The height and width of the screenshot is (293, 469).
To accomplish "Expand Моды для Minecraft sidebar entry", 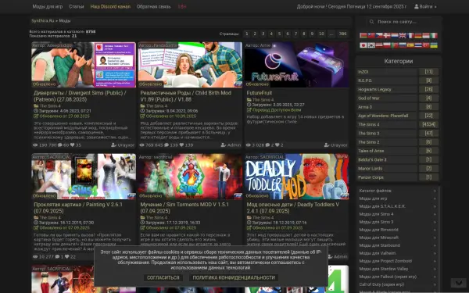I will [398, 238].
